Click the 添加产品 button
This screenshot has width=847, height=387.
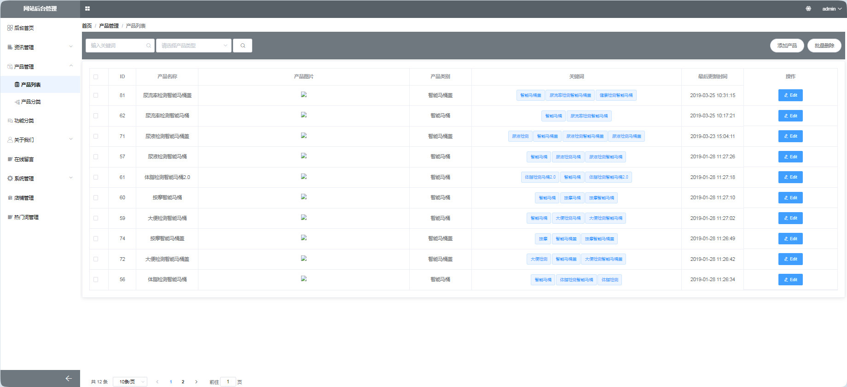[x=787, y=46]
